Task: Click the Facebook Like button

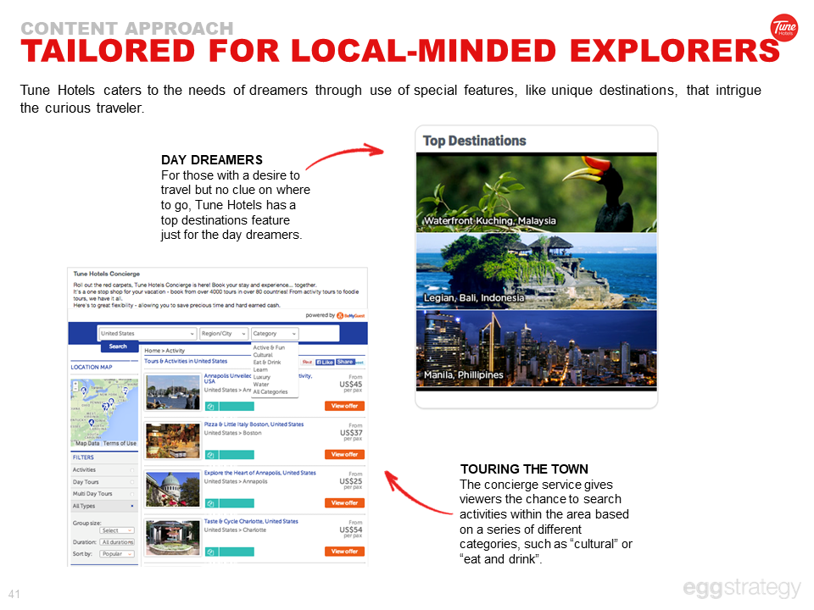Action: coord(325,362)
